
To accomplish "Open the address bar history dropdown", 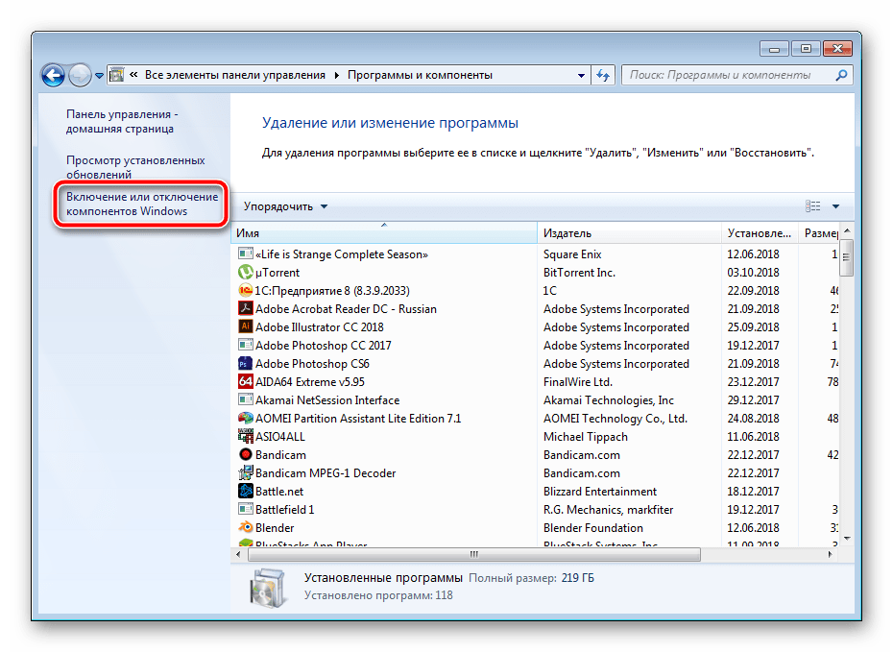I will (582, 75).
